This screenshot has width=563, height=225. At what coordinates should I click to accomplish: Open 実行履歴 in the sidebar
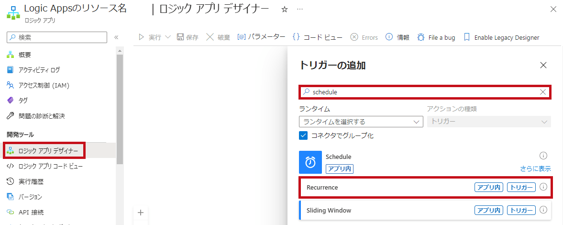(31, 181)
